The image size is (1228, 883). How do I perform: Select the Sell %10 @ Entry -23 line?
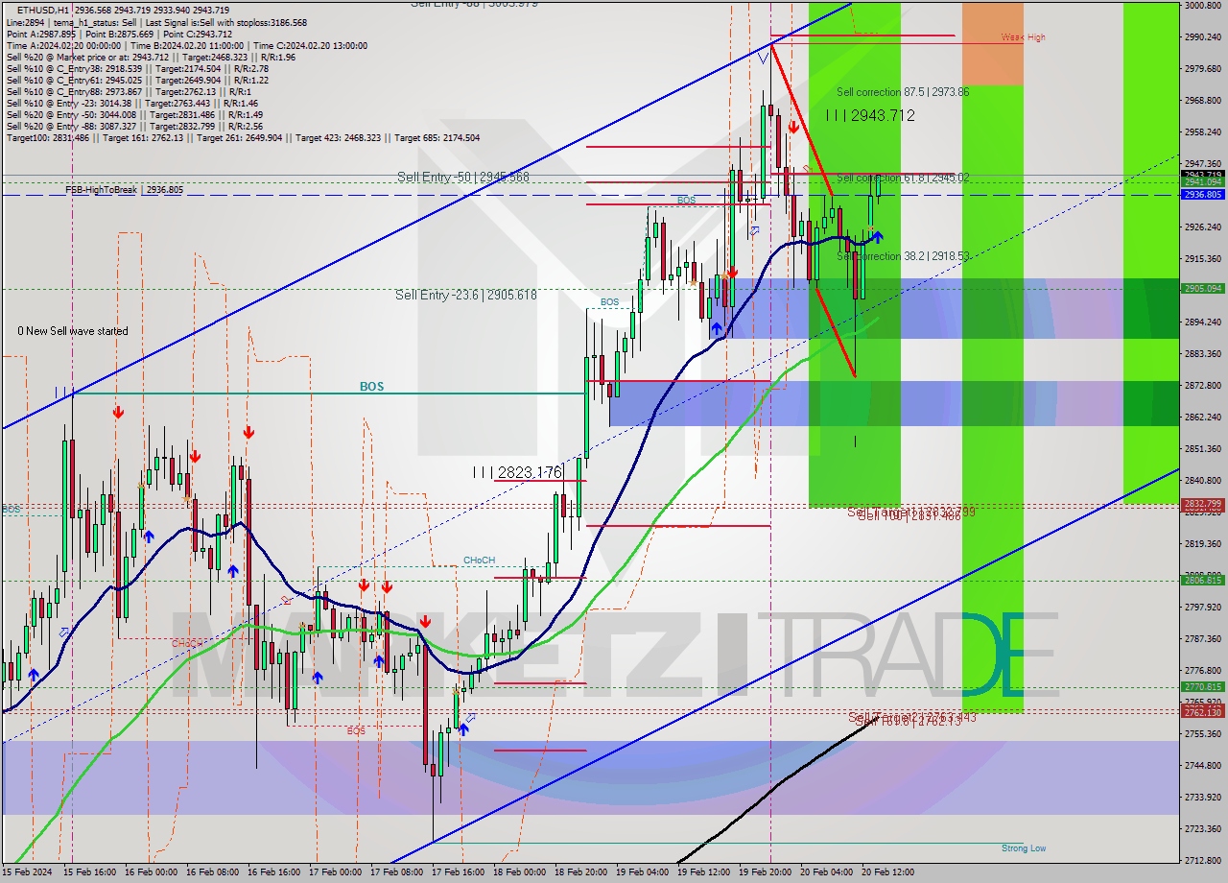pyautogui.click(x=132, y=103)
